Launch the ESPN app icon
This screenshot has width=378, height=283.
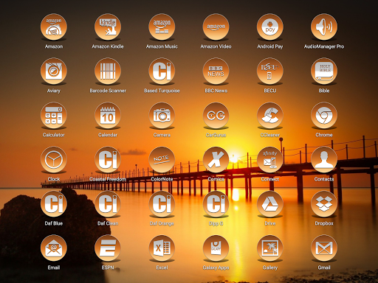[108, 248]
